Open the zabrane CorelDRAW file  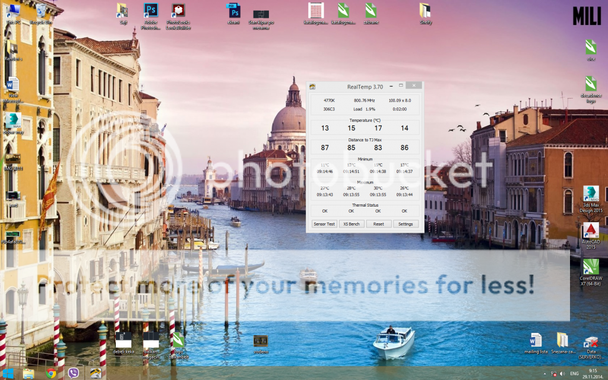click(x=370, y=11)
